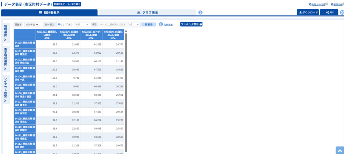
Task: Select the なし sort radio button
Action: point(59,24)
